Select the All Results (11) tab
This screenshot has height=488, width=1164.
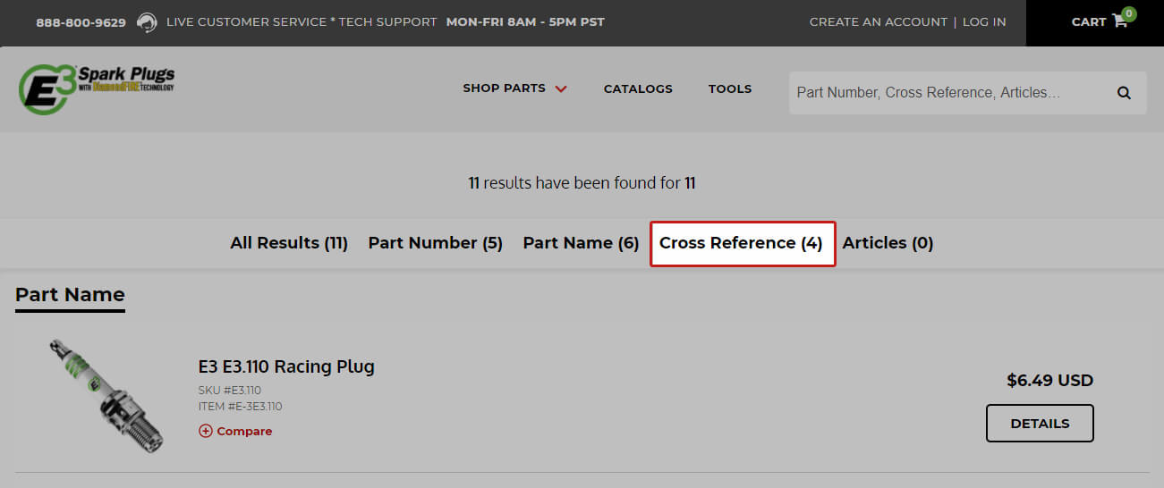point(289,243)
